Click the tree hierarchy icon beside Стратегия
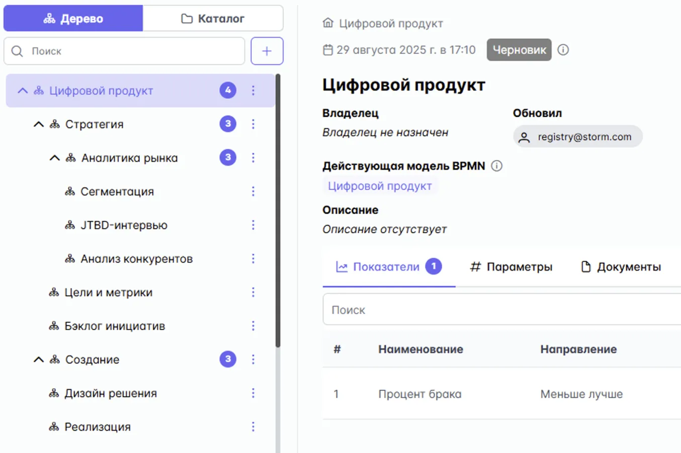The image size is (681, 453). tap(54, 124)
